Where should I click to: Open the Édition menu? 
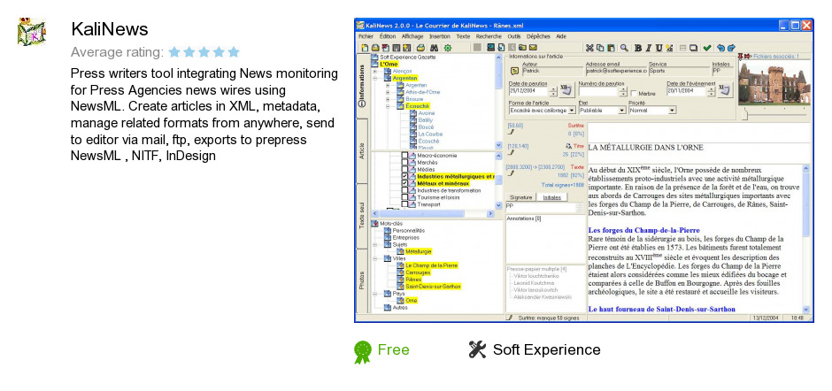388,36
